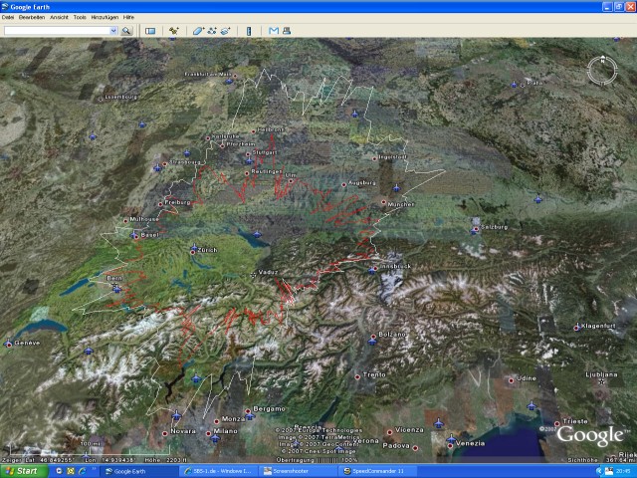This screenshot has width=637, height=478.
Task: Click the Sichthöhe value in status bar
Action: click(622, 460)
